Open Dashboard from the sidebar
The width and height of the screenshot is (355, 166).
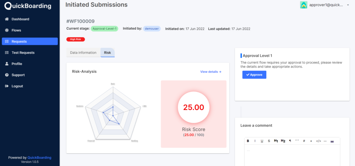(x=20, y=19)
